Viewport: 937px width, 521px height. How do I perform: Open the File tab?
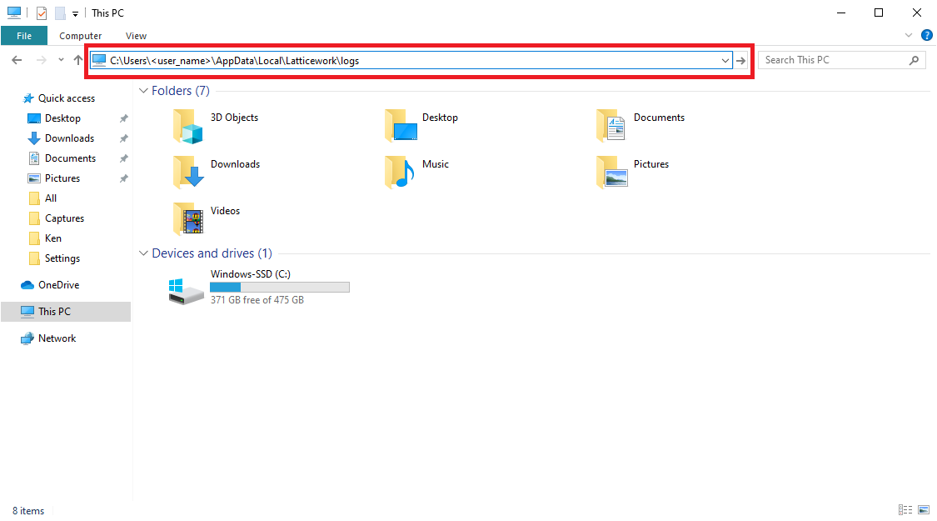(x=24, y=36)
